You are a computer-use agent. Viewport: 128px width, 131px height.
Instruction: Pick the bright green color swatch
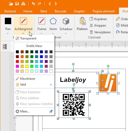pyautogui.click(x=32, y=66)
